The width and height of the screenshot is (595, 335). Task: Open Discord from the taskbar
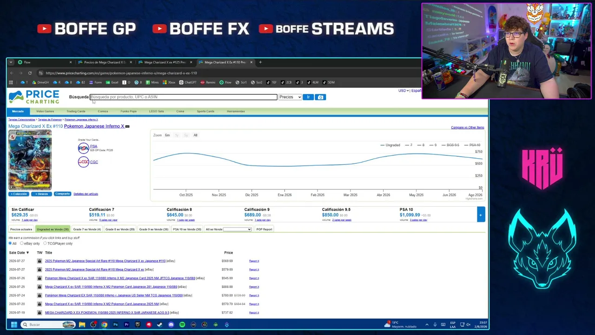click(171, 324)
